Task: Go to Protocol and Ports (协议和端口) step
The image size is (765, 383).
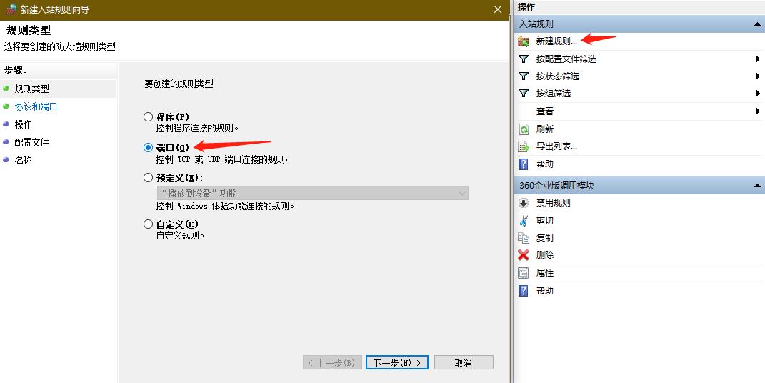Action: tap(36, 106)
